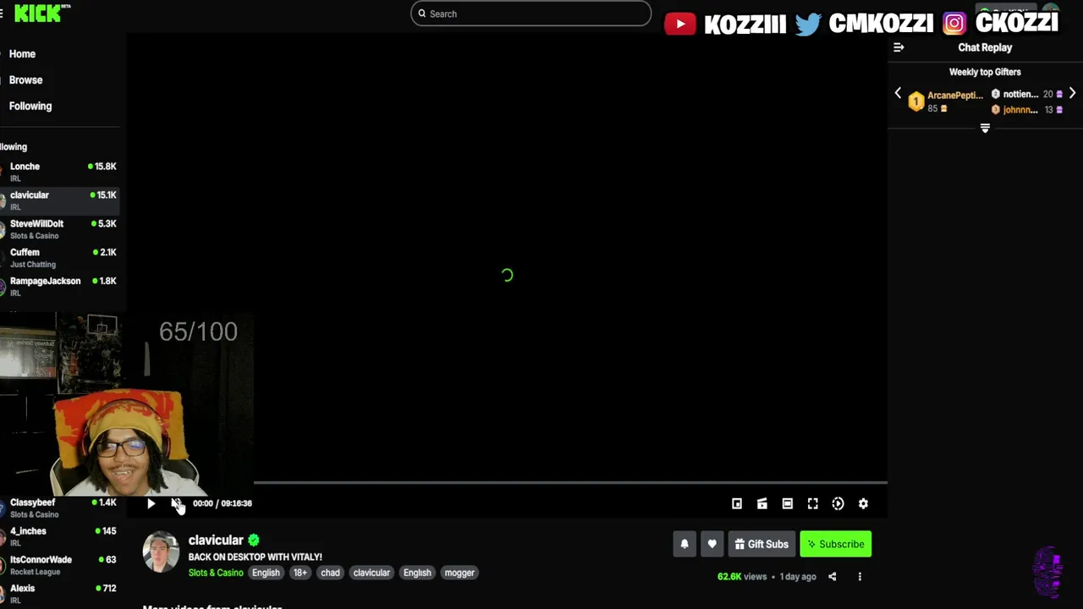Viewport: 1083px width, 609px height.
Task: Open clavicular channel in the following list
Action: pyautogui.click(x=59, y=200)
